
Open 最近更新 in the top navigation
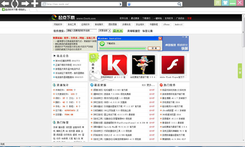pyautogui.click(x=135, y=18)
